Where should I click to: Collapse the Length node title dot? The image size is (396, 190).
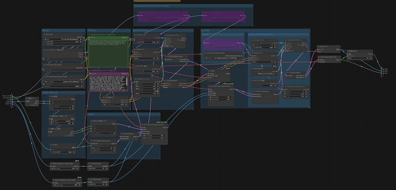click(x=51, y=145)
